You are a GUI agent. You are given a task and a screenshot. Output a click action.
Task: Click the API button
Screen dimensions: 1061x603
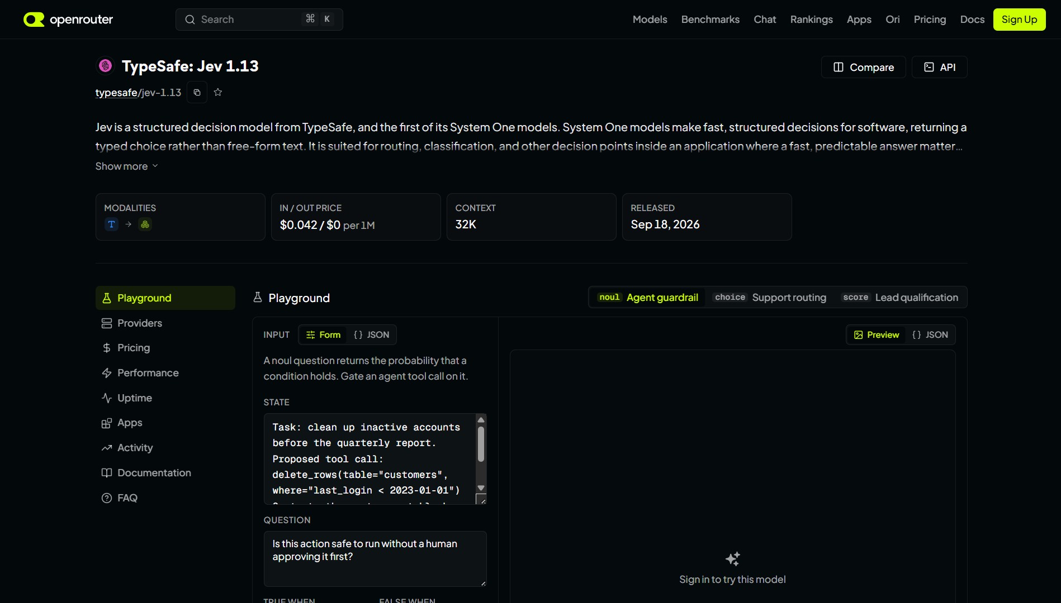(x=939, y=67)
